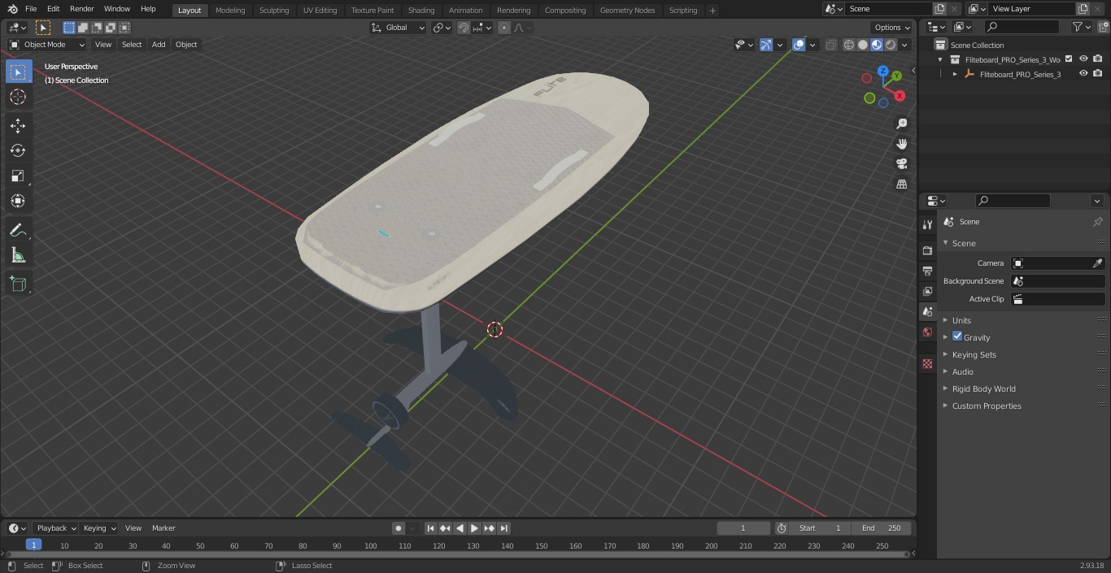1111x573 pixels.
Task: Select the Cursor tool in toolbar
Action: coord(18,97)
